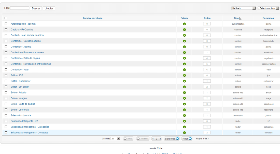280x154 pixels.
Task: Toggle Contenido - Votar status icon
Action: (x=184, y=70)
